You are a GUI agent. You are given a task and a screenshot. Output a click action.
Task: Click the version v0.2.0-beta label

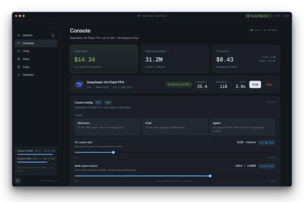[x=49, y=180]
